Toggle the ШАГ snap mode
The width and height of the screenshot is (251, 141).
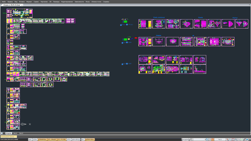point(30,140)
